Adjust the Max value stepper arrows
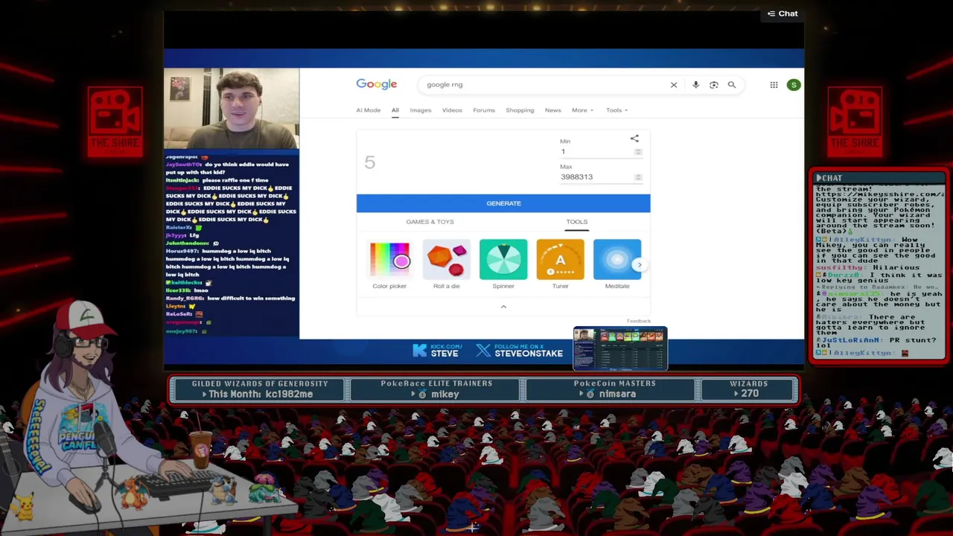The width and height of the screenshot is (953, 536). tap(638, 177)
